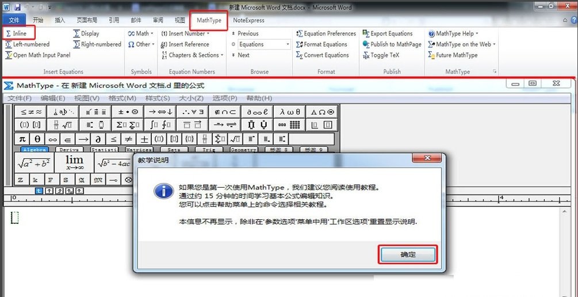Viewport: 578px width, 297px height.
Task: Insert pi symbol from small bar
Action: point(22,139)
